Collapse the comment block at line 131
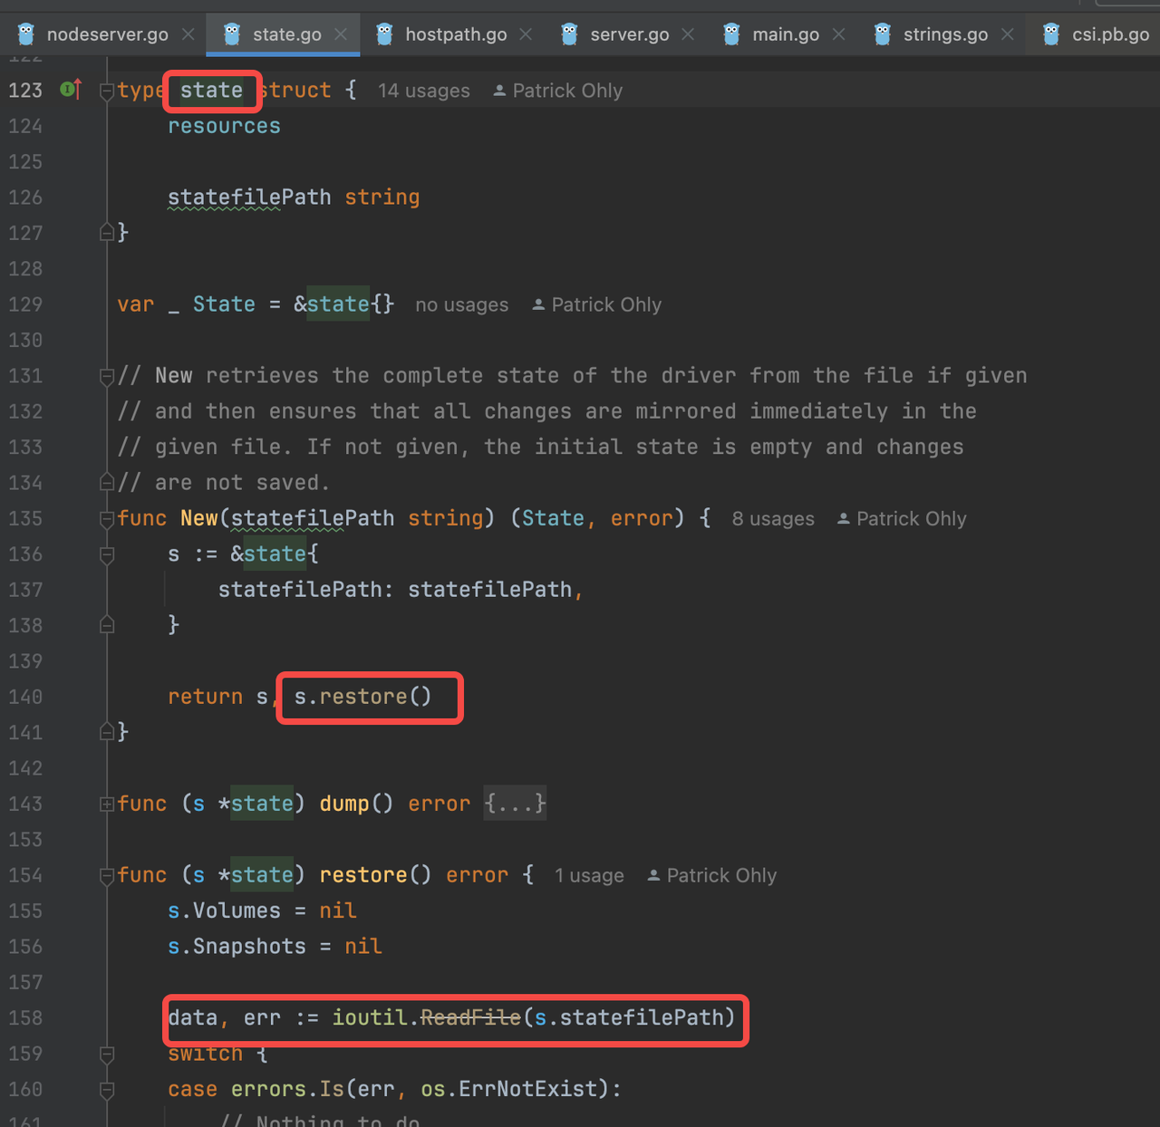Image resolution: width=1160 pixels, height=1127 pixels. click(x=107, y=376)
